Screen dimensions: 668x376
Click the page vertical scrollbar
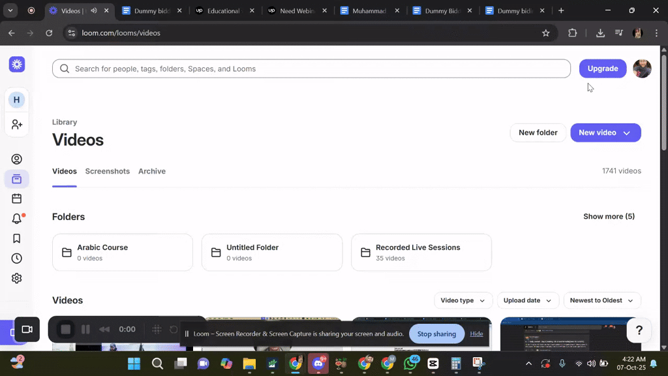pos(663,102)
